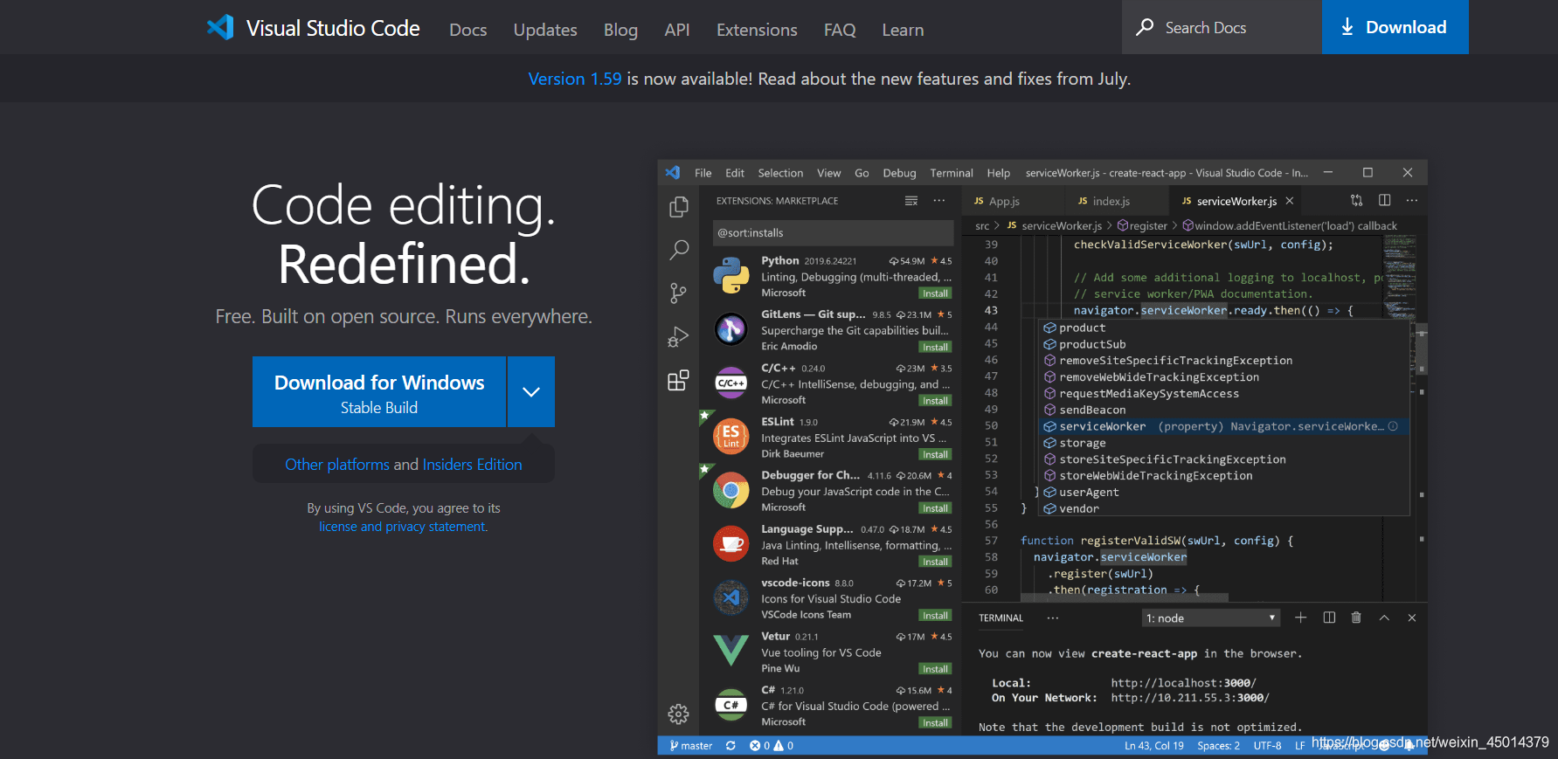The image size is (1558, 759).
Task: Open the Run and Debug icon
Action: (x=678, y=336)
